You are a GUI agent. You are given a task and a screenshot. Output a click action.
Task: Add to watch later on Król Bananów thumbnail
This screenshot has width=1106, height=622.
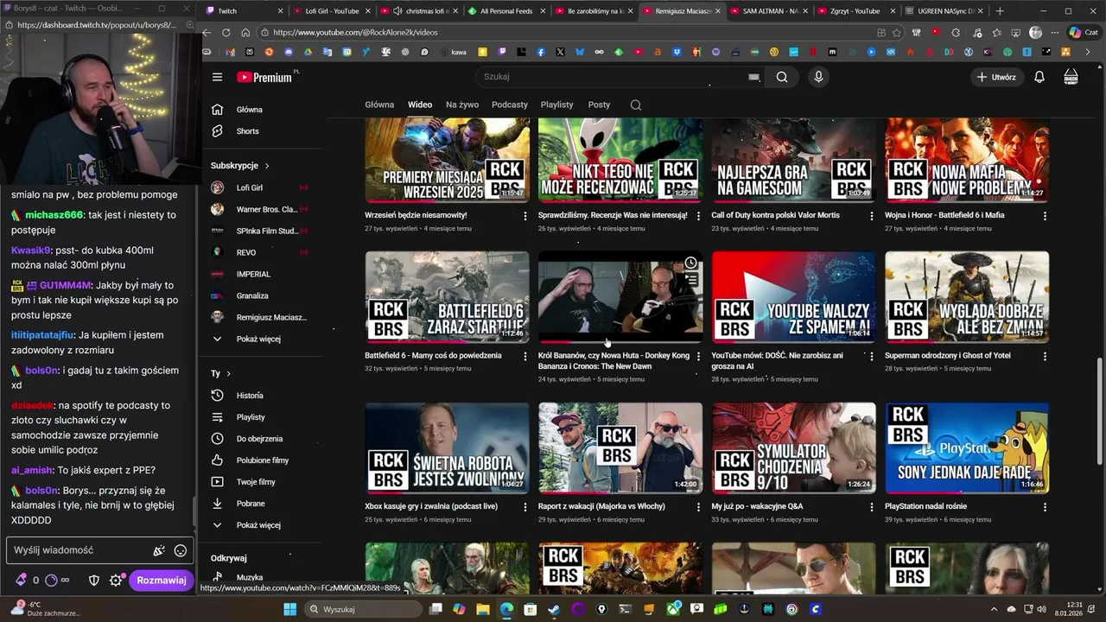(690, 263)
